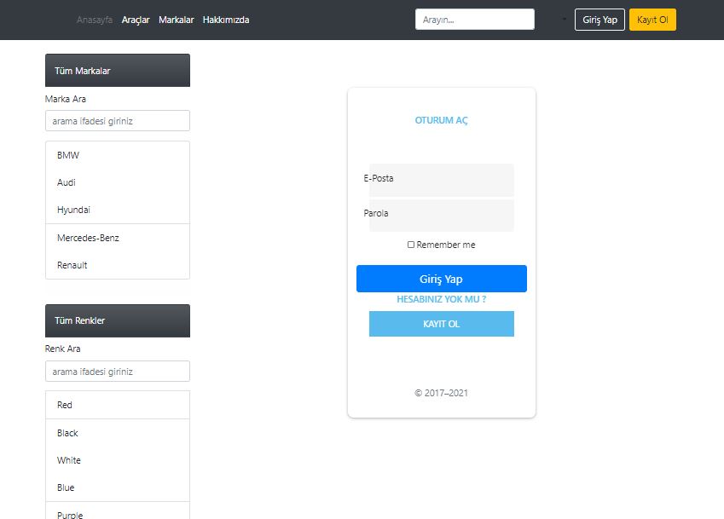Click Giriş Yap in the top bar

click(x=599, y=19)
